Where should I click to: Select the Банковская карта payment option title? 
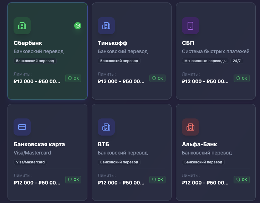click(x=39, y=144)
